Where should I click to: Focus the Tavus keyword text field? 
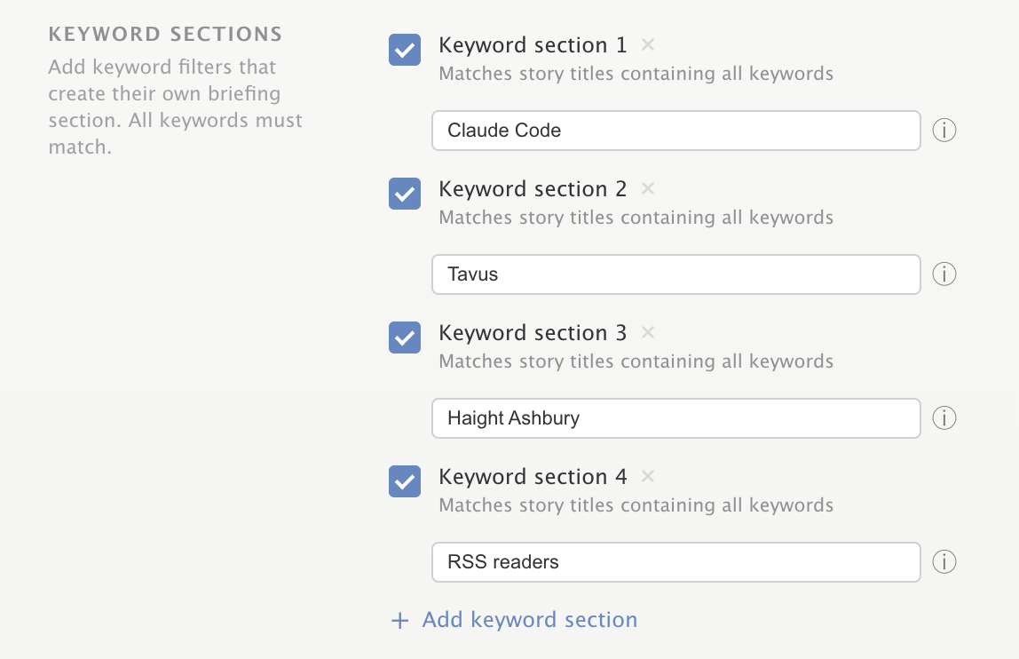pyautogui.click(x=675, y=274)
